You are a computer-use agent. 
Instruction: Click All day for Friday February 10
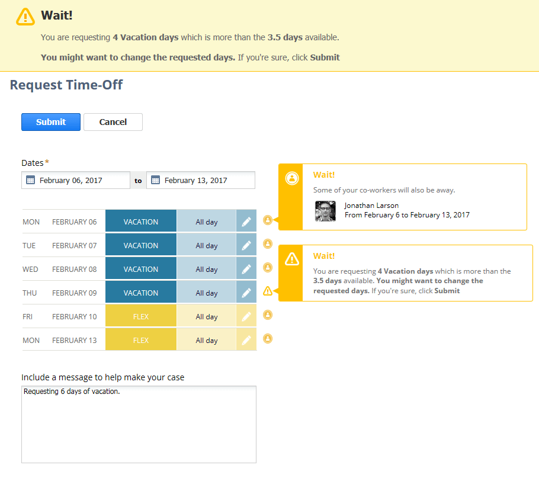pyautogui.click(x=207, y=317)
